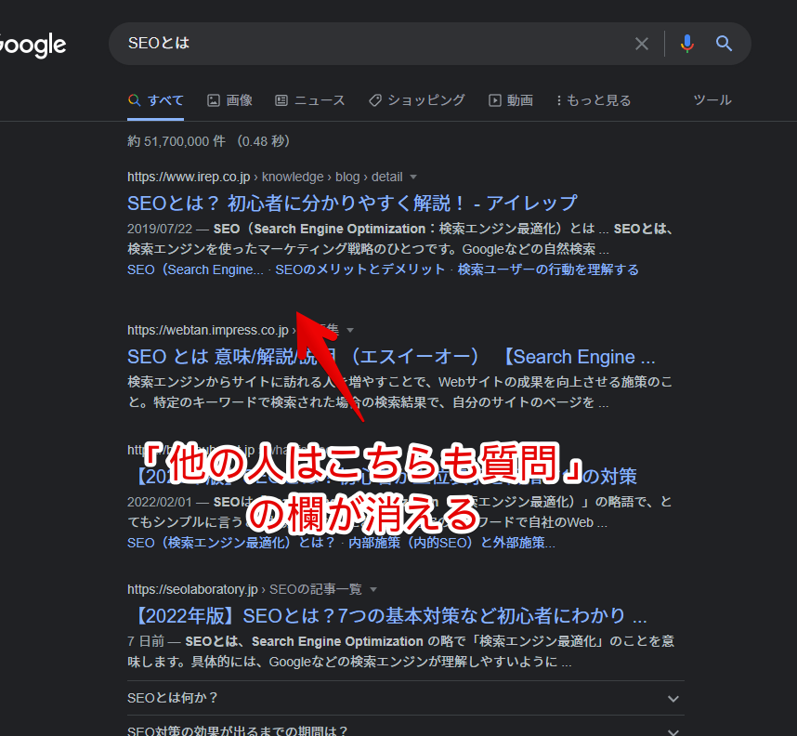This screenshot has height=736, width=797.
Task: Go to the ショッピング tab
Action: tap(417, 100)
